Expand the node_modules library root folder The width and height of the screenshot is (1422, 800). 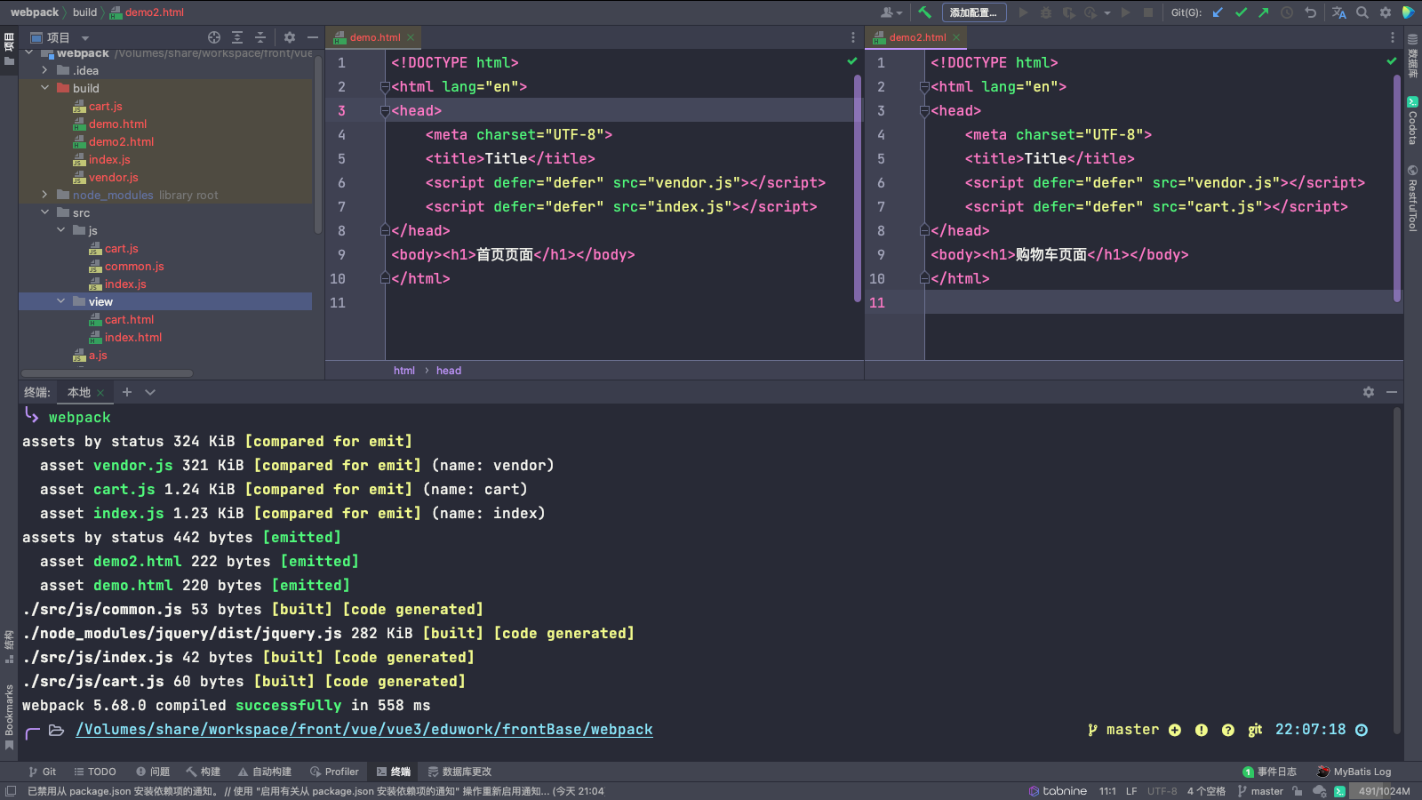45,195
